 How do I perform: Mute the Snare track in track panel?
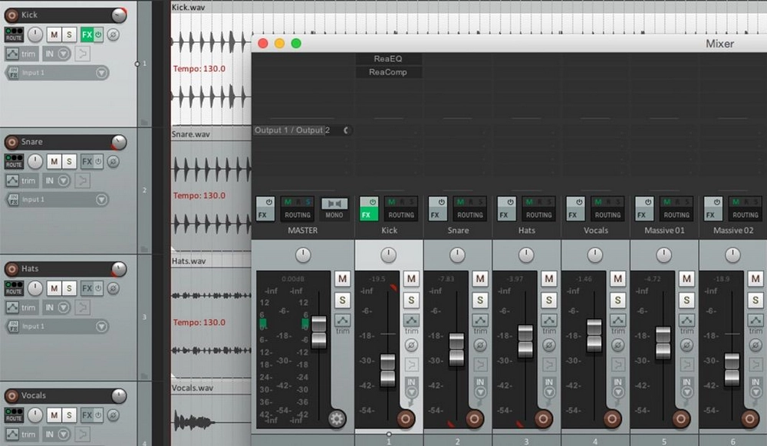54,161
